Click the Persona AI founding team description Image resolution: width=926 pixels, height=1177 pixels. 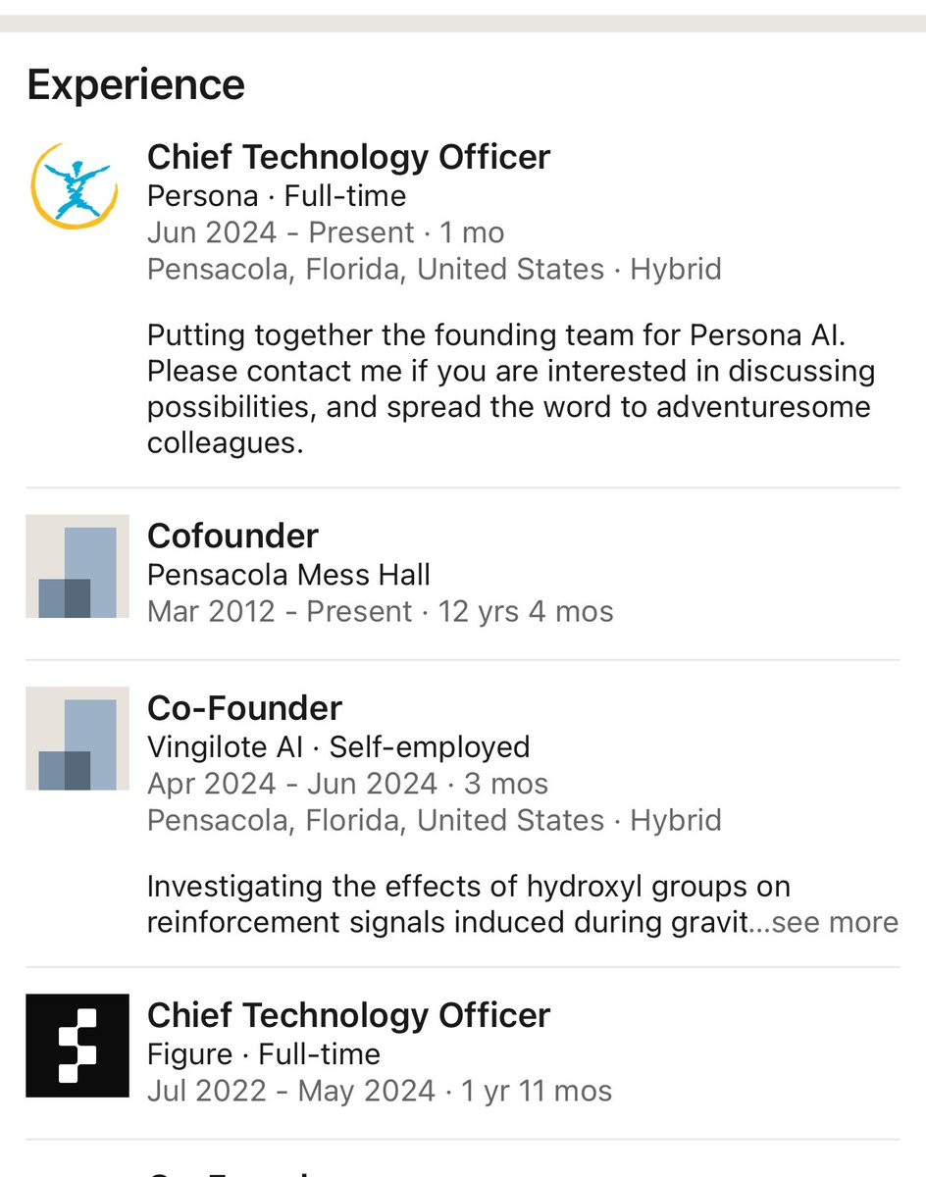510,389
